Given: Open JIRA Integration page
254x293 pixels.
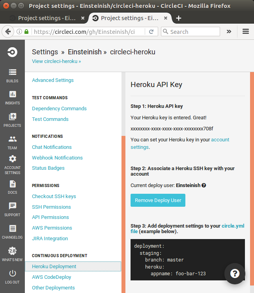Looking at the screenshot, I should point(50,239).
